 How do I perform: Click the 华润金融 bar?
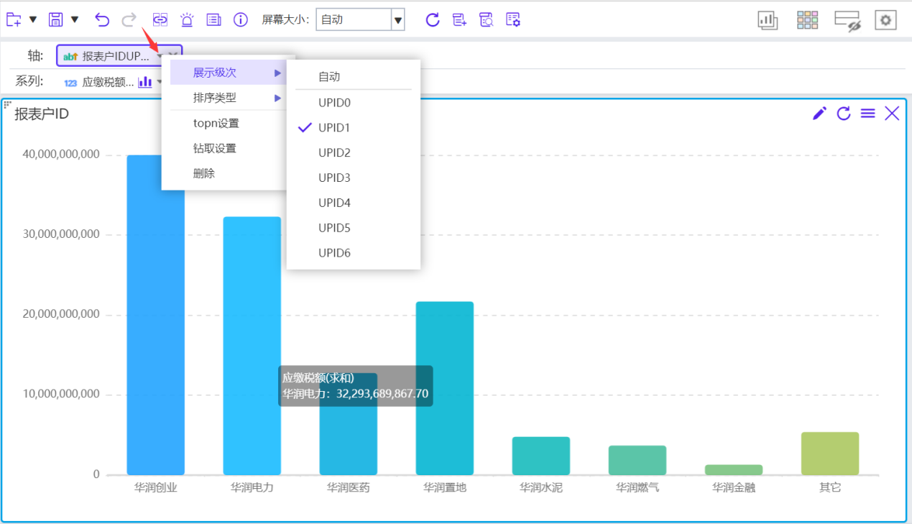pos(734,470)
